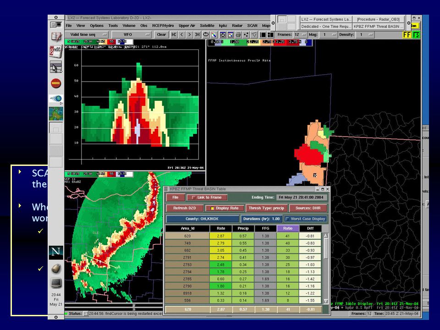The height and width of the screenshot is (330, 440).
Task: Click the image properties icon
Action: point(231,34)
